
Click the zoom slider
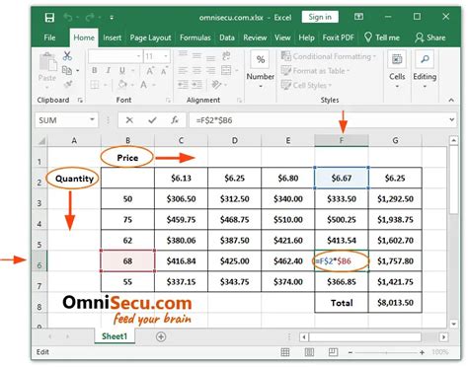386,352
